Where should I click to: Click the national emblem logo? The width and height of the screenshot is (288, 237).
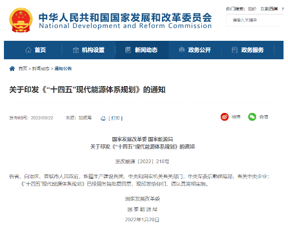tap(21, 20)
